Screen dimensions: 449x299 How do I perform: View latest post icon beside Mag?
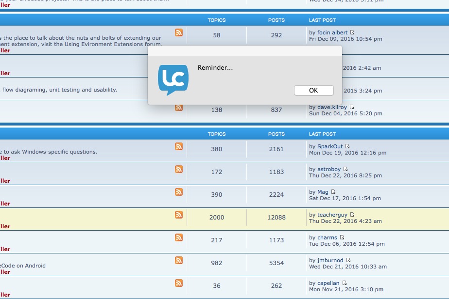333,191
